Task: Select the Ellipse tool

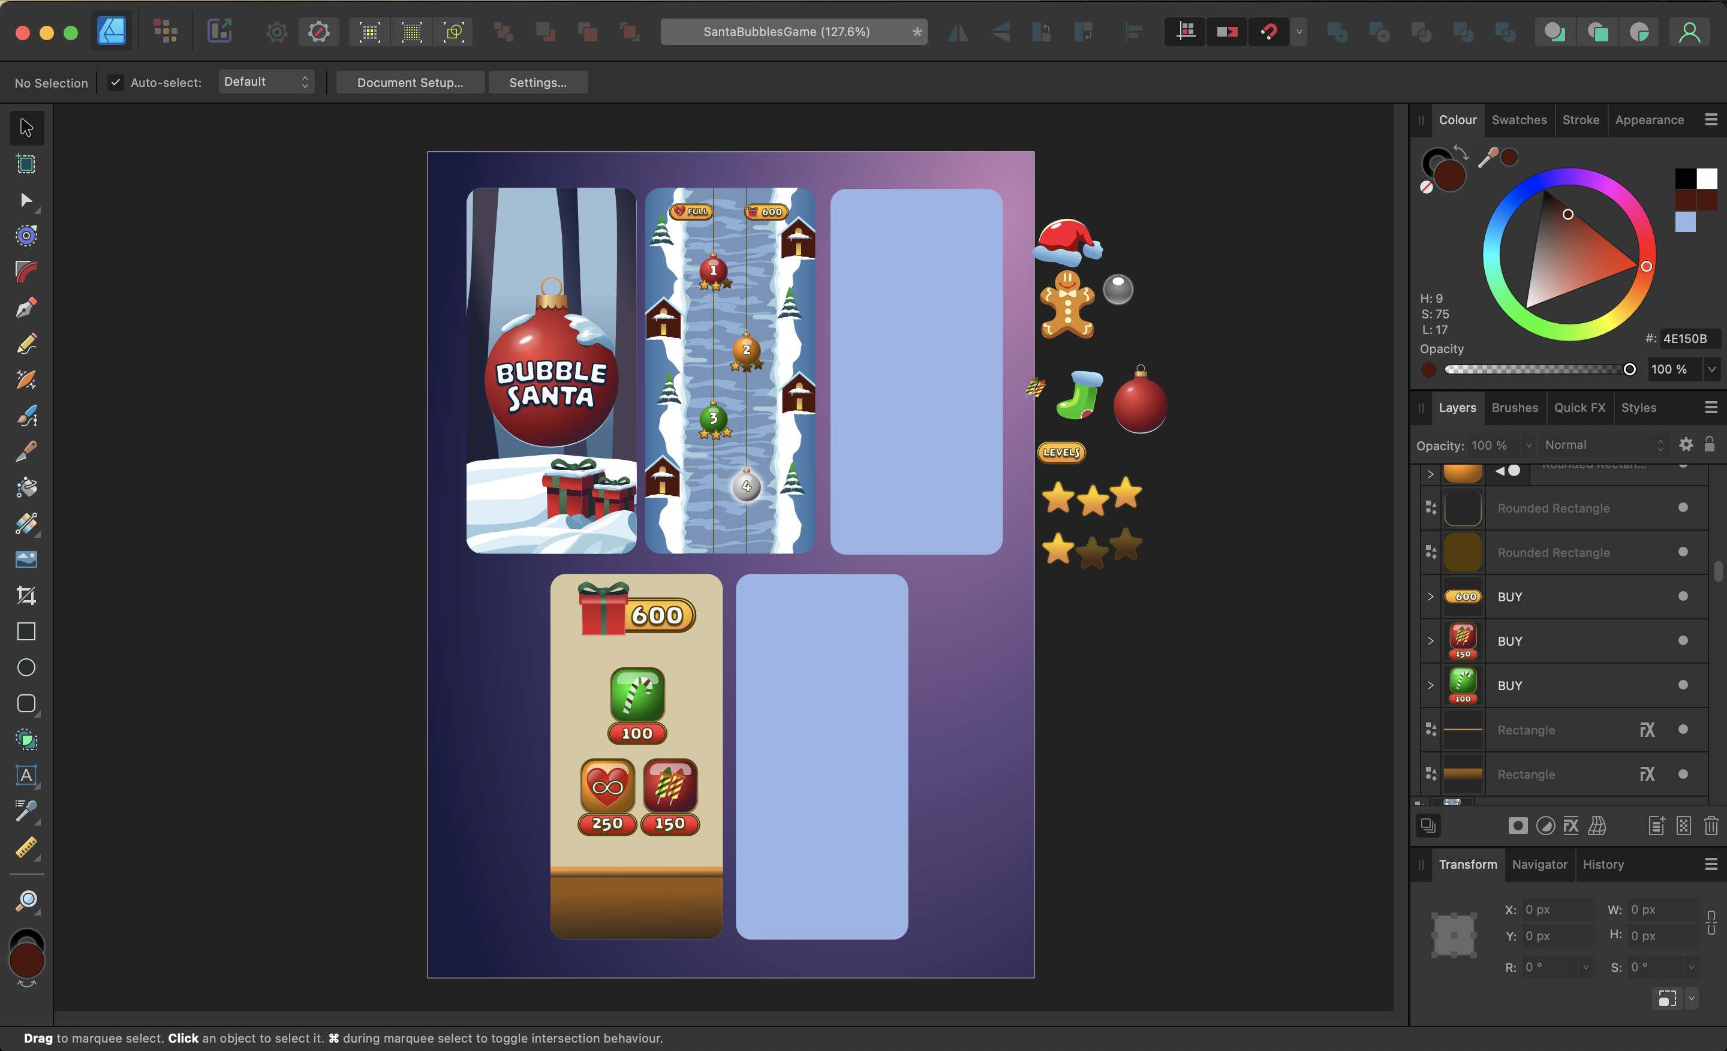Action: point(26,667)
